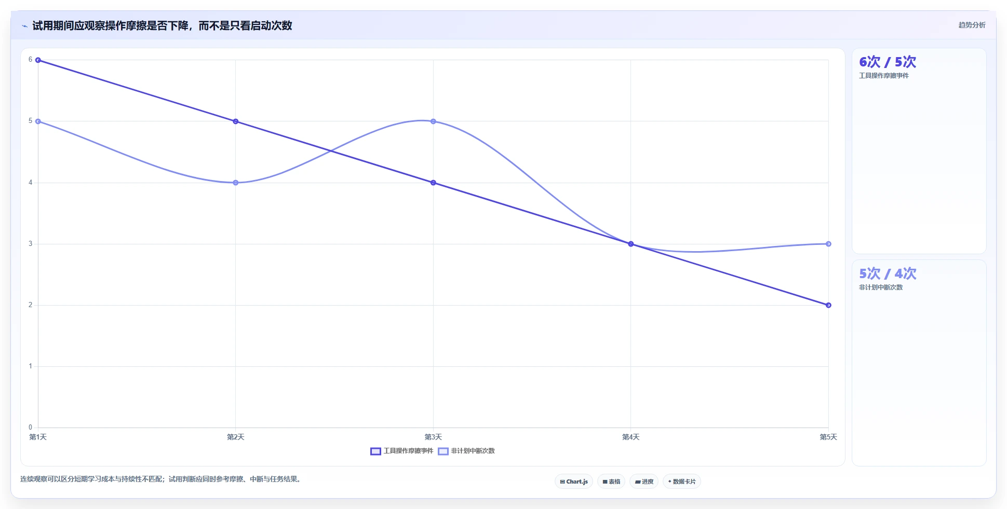1007x509 pixels.
Task: Click the 趋势分析 label
Action: pyautogui.click(x=972, y=25)
